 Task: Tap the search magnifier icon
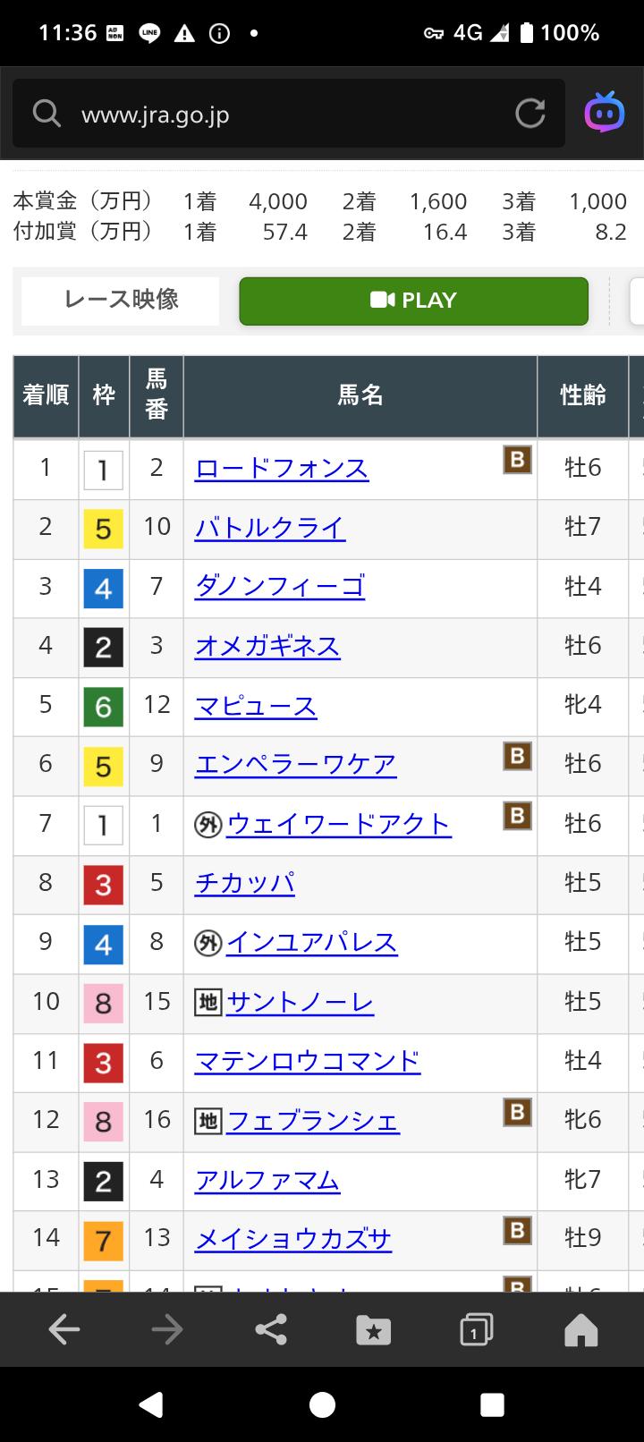coord(46,114)
